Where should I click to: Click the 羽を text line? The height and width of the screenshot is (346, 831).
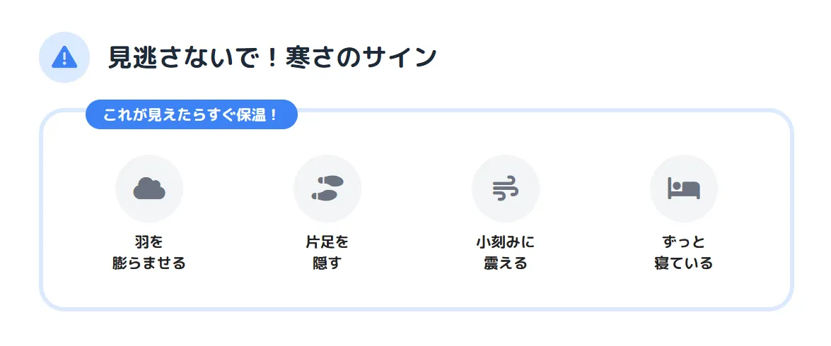coord(149,242)
